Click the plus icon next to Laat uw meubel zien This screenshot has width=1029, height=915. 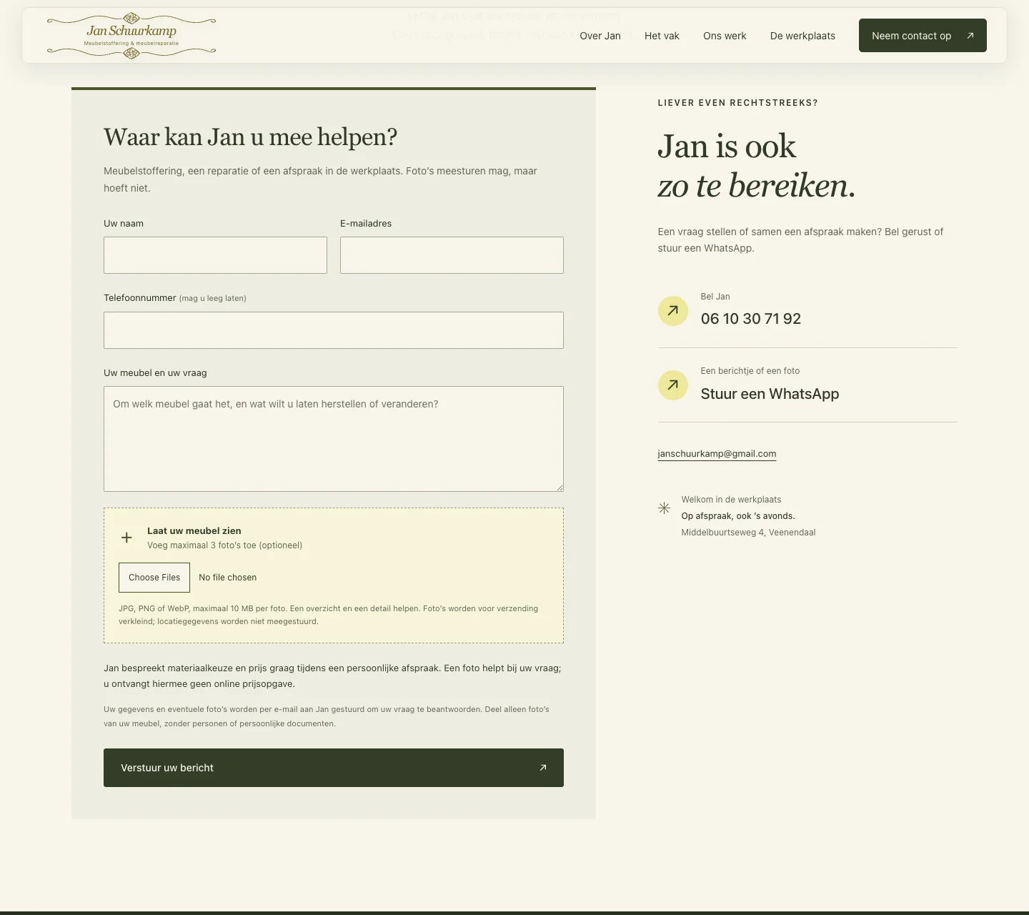coord(126,538)
